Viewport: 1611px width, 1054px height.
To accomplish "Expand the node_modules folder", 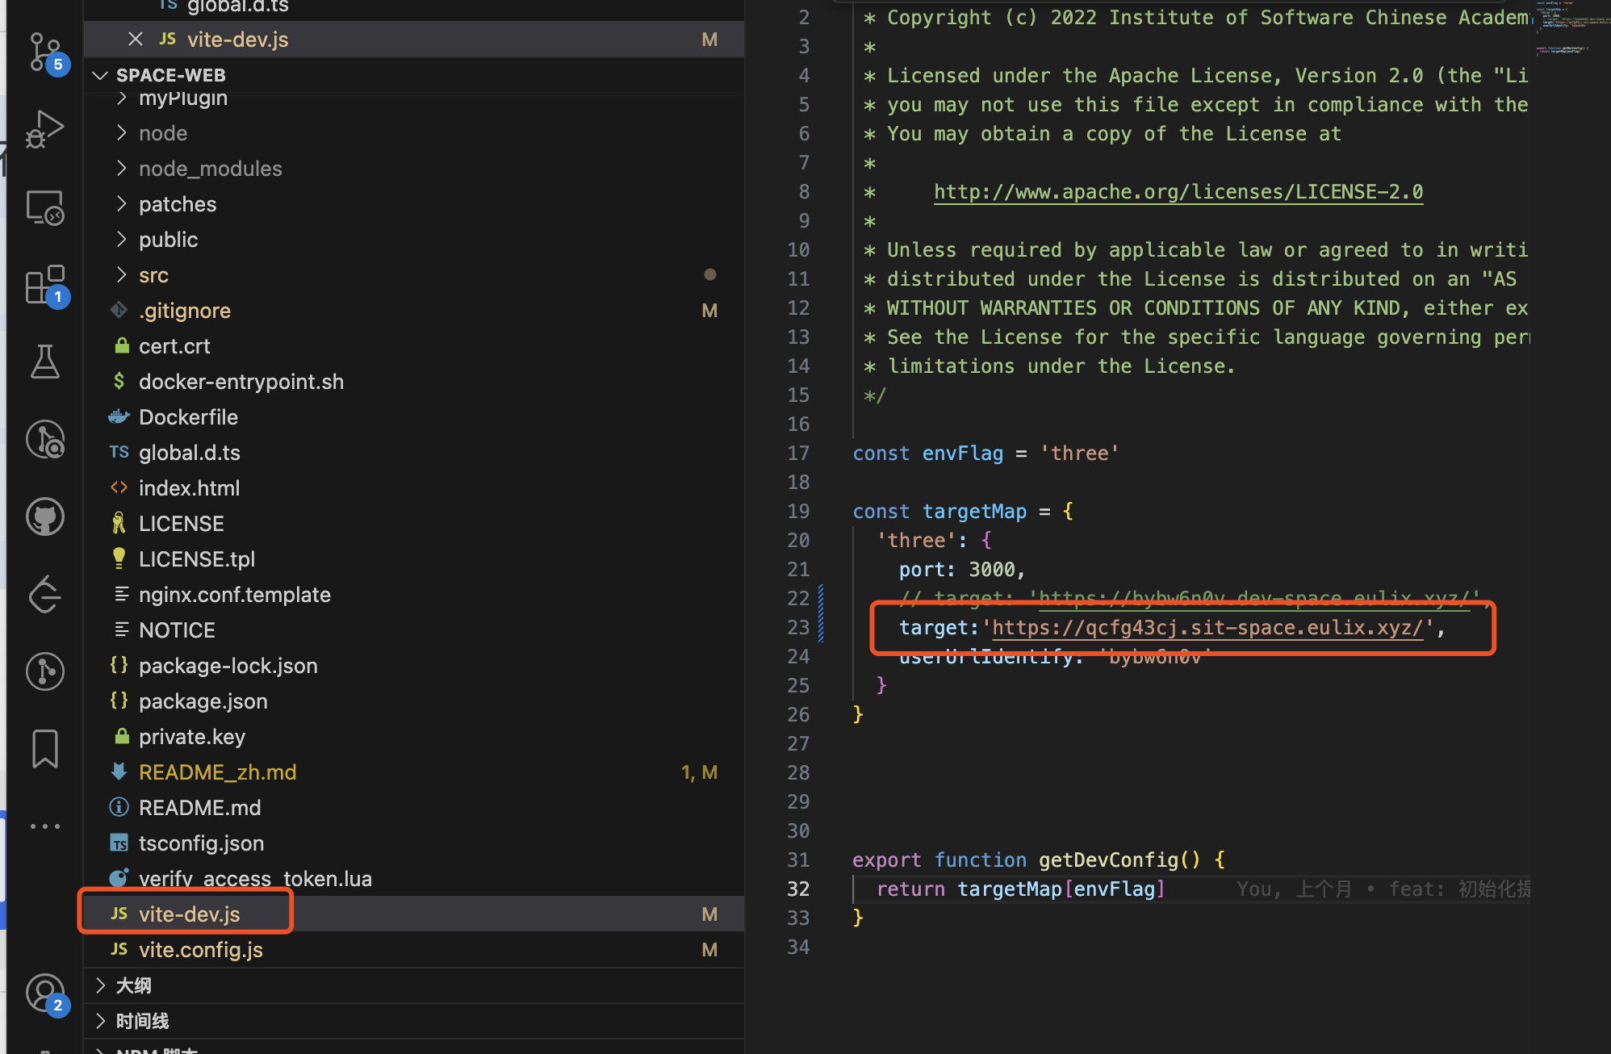I will (x=210, y=169).
